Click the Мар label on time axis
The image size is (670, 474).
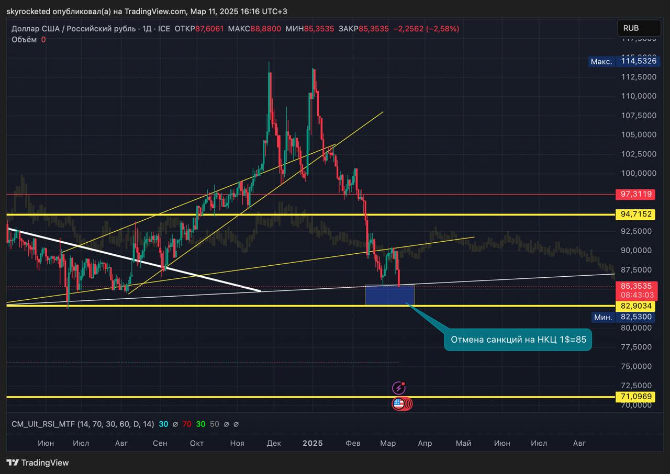(x=387, y=443)
